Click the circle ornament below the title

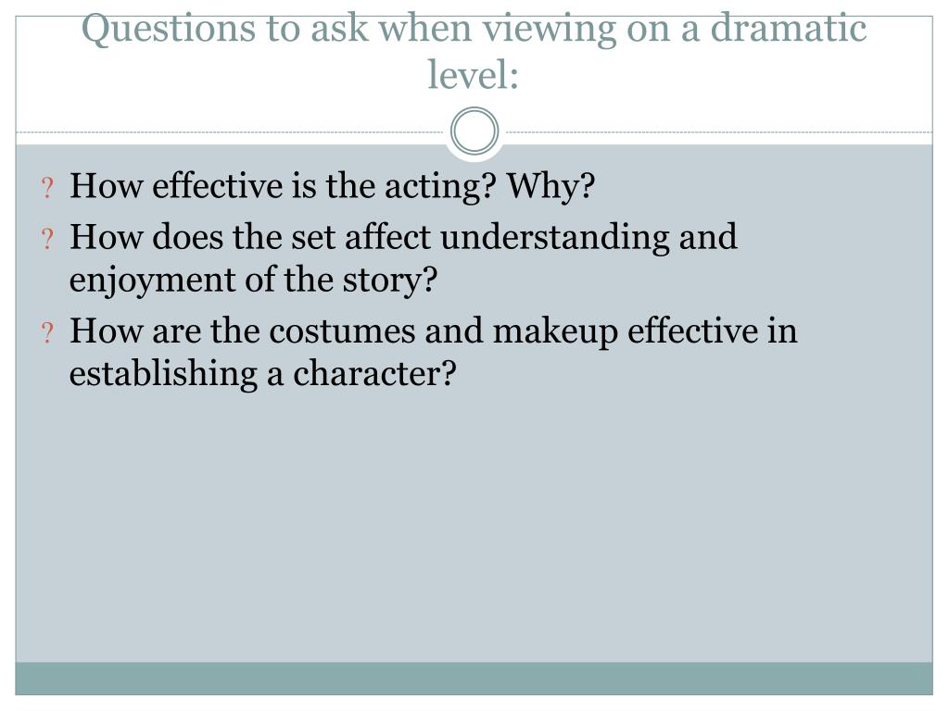[x=474, y=131]
